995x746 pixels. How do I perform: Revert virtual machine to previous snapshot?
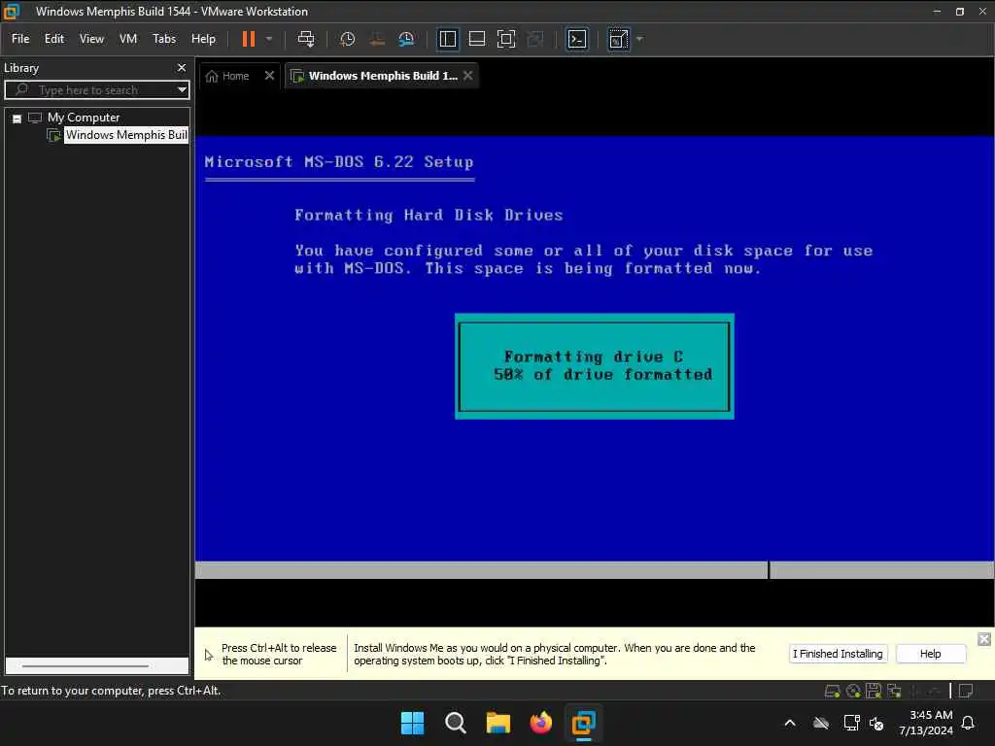377,39
